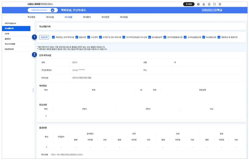This screenshot has width=249, height=160.
Task: Click the 로그아웃 button
Action: pos(189,4)
